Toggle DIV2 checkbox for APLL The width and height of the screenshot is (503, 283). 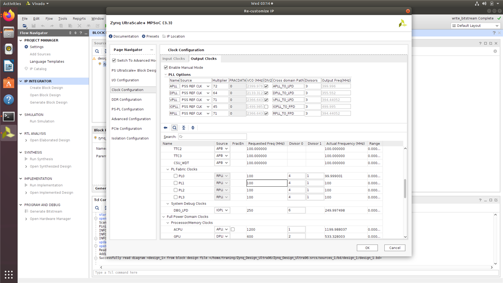coord(267,86)
